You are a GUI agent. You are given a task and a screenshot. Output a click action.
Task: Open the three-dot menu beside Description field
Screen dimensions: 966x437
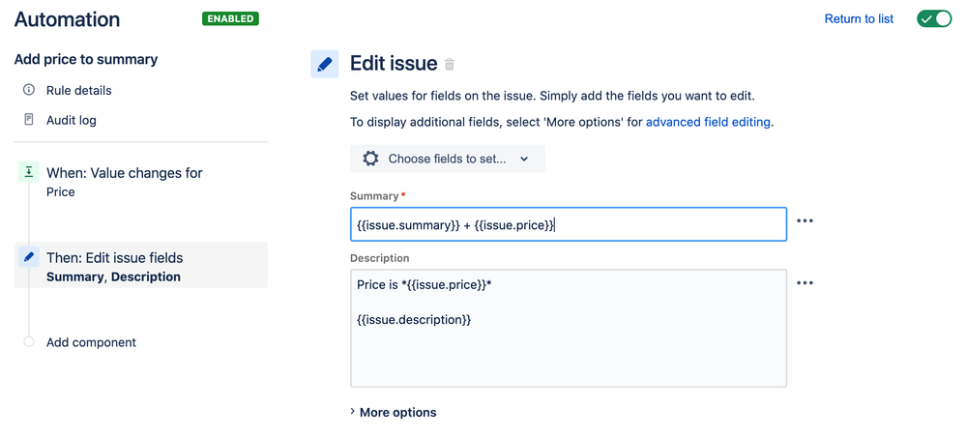pos(805,283)
